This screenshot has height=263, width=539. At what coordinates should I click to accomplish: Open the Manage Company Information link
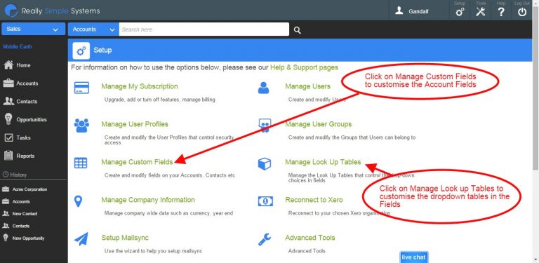pos(148,200)
